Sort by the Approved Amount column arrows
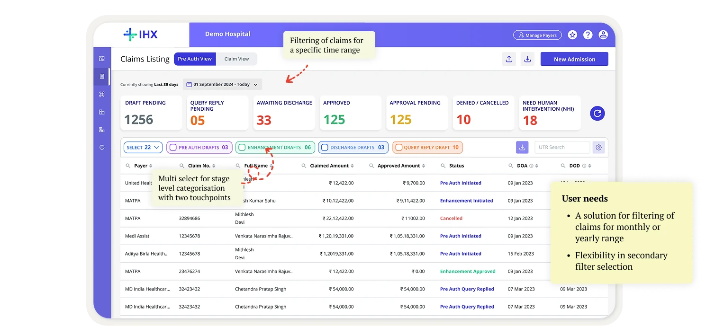This screenshot has width=706, height=326. pyautogui.click(x=424, y=166)
